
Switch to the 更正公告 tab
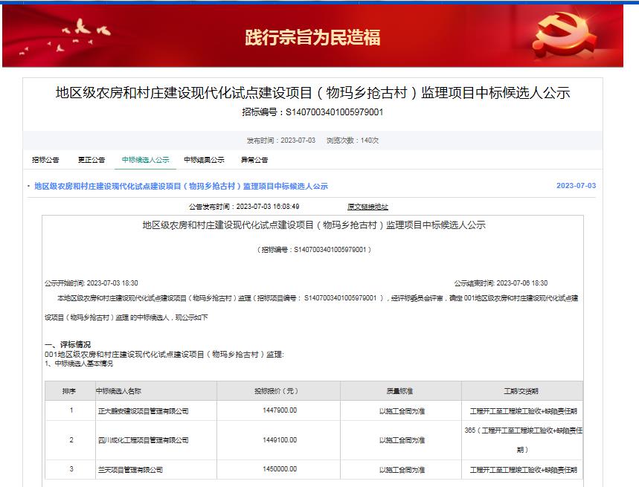91,160
